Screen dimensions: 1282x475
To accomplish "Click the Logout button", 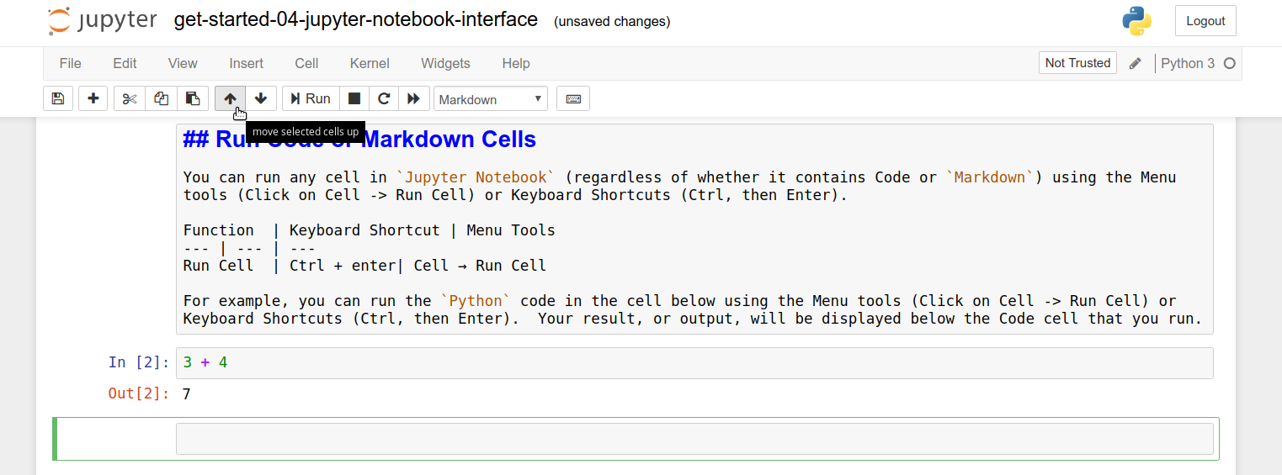I will [x=1205, y=21].
